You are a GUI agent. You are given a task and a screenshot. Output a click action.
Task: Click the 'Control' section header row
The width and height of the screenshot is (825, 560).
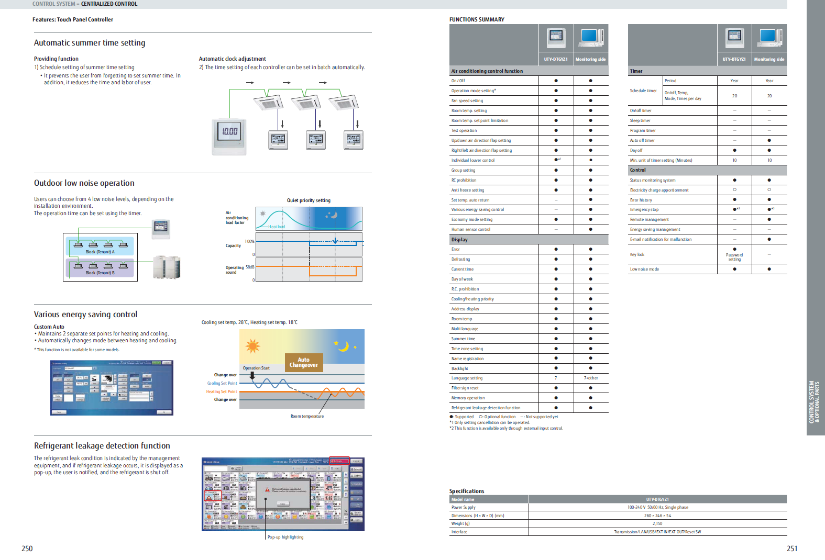click(708, 170)
